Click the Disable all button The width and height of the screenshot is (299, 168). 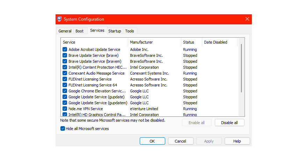(229, 123)
